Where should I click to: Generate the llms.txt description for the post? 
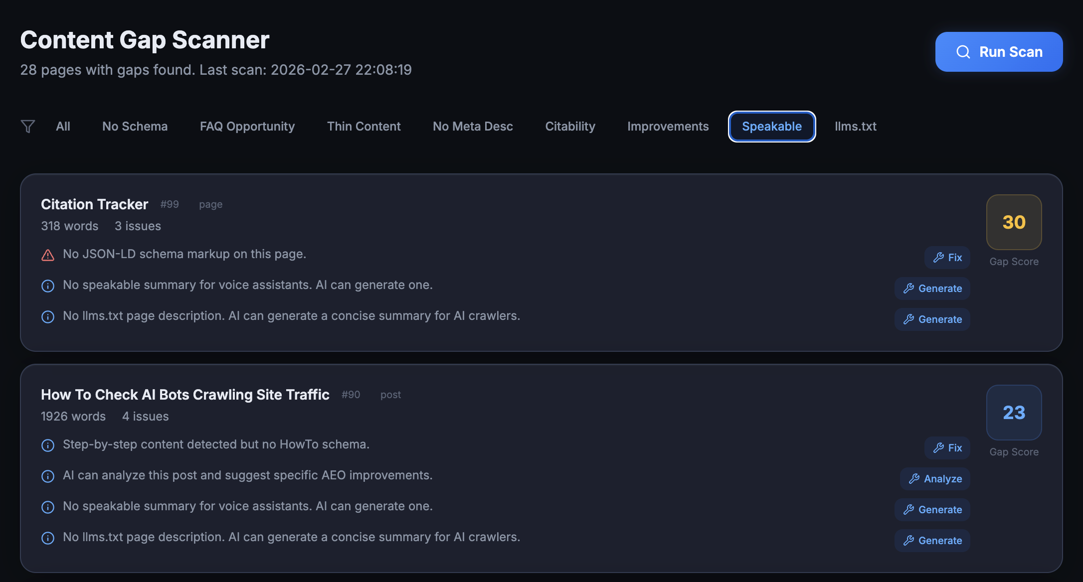pos(932,540)
